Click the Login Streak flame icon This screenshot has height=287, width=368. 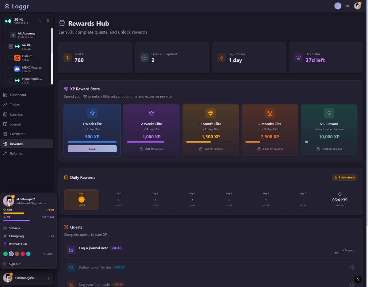[221, 58]
